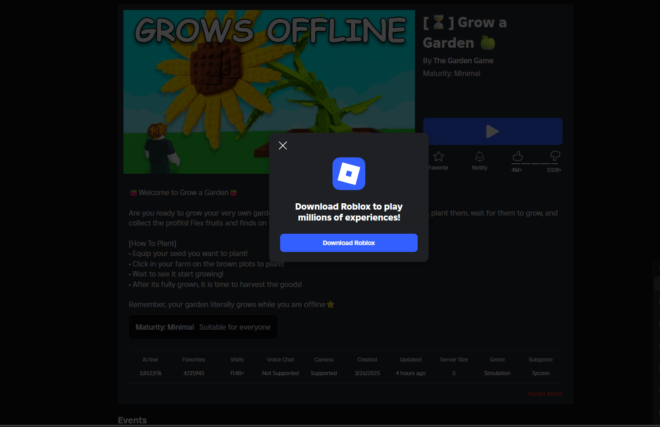Click the like/dislike vote ratio bar
The image size is (660, 427).
click(535, 164)
